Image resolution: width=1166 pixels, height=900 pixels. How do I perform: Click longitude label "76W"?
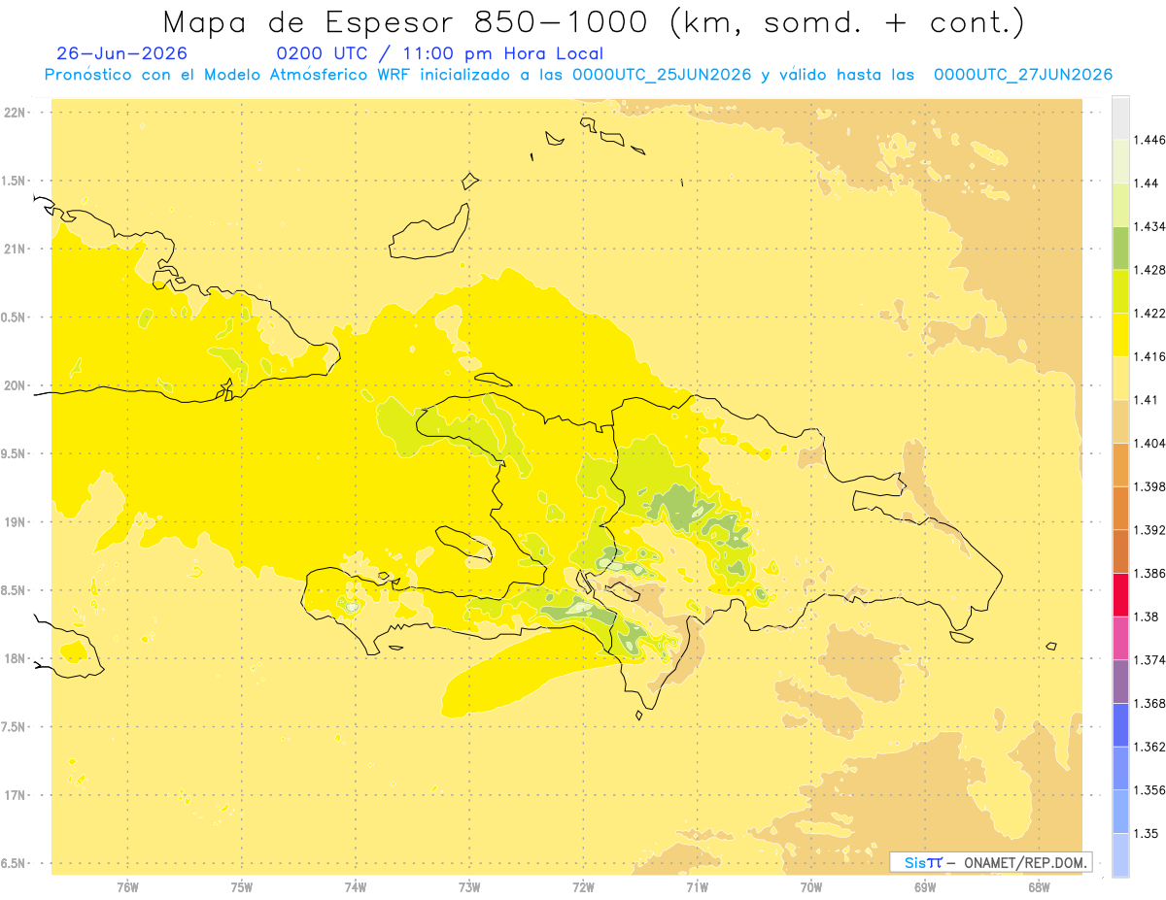[x=128, y=886]
